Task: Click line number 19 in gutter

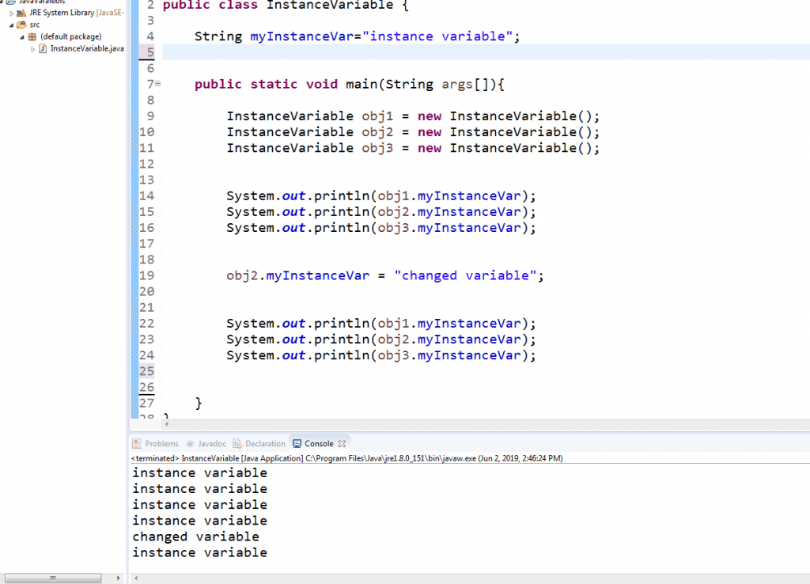Action: point(146,275)
